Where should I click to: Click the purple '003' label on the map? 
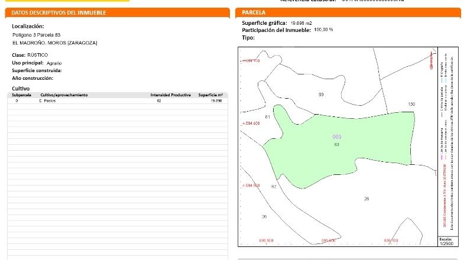click(x=337, y=136)
